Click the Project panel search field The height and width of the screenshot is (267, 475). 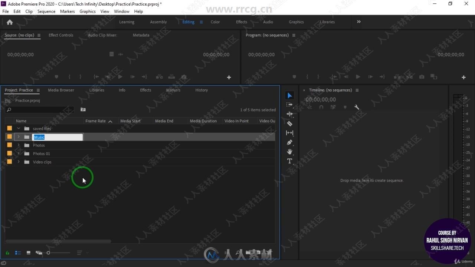tap(40, 110)
